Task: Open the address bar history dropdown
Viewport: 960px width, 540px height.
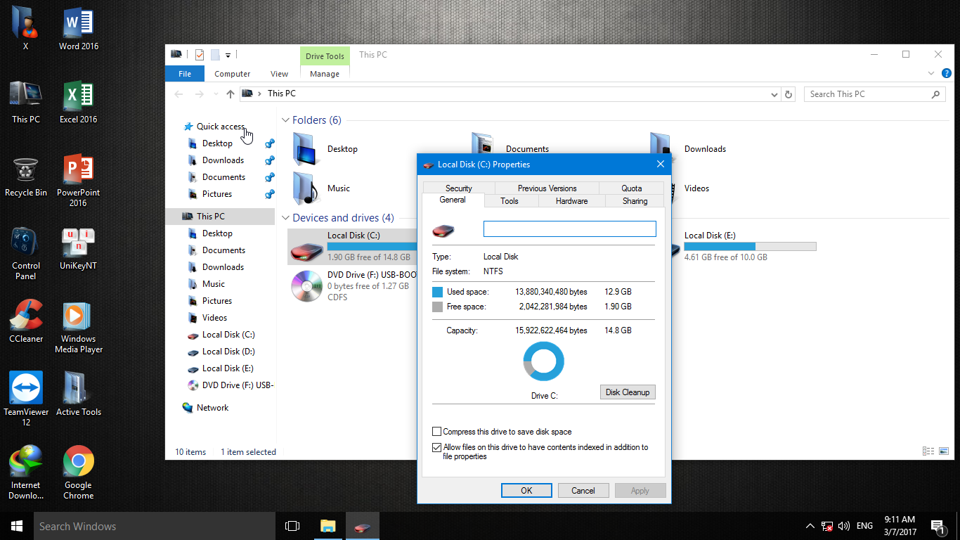Action: point(774,94)
